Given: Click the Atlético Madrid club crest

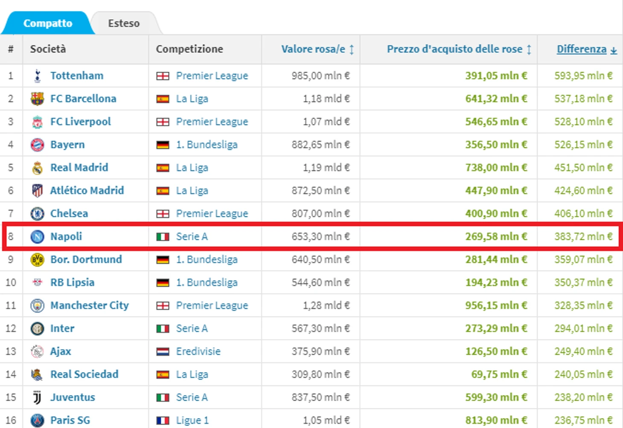Looking at the screenshot, I should 38,191.
